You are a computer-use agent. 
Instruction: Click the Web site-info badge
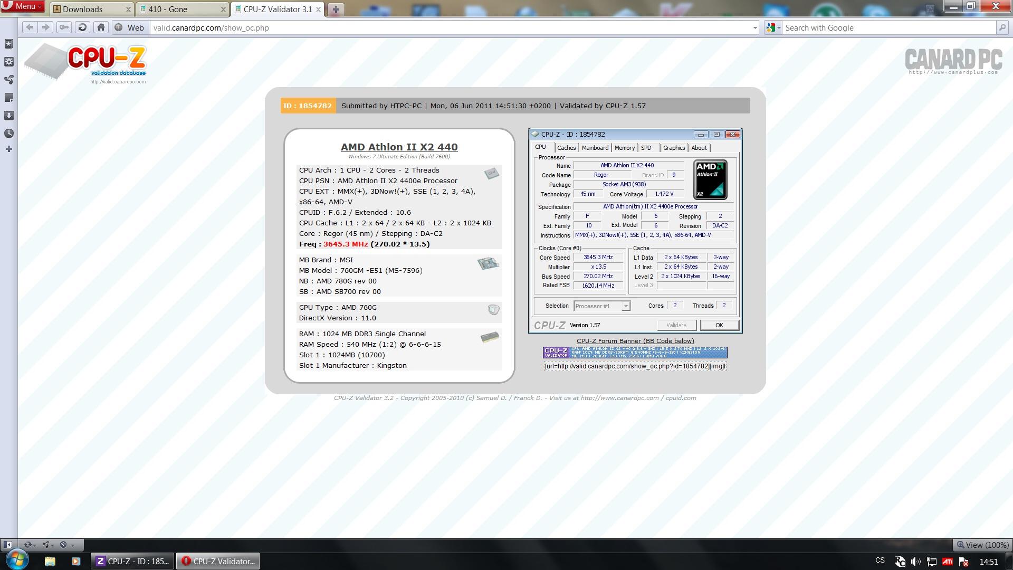(130, 27)
